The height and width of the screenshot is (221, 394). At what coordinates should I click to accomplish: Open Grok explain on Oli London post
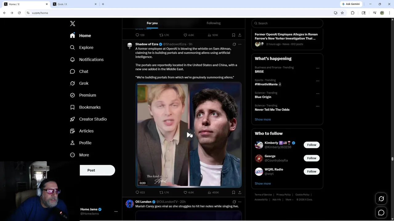click(234, 202)
